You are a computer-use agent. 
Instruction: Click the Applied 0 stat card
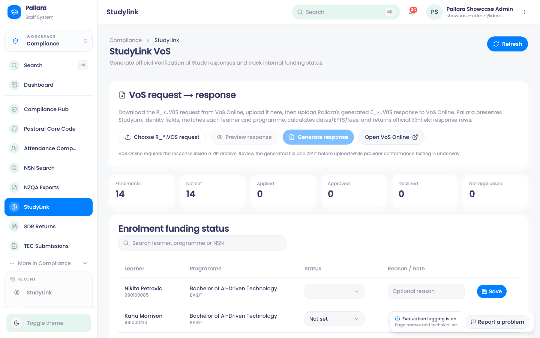point(283,190)
